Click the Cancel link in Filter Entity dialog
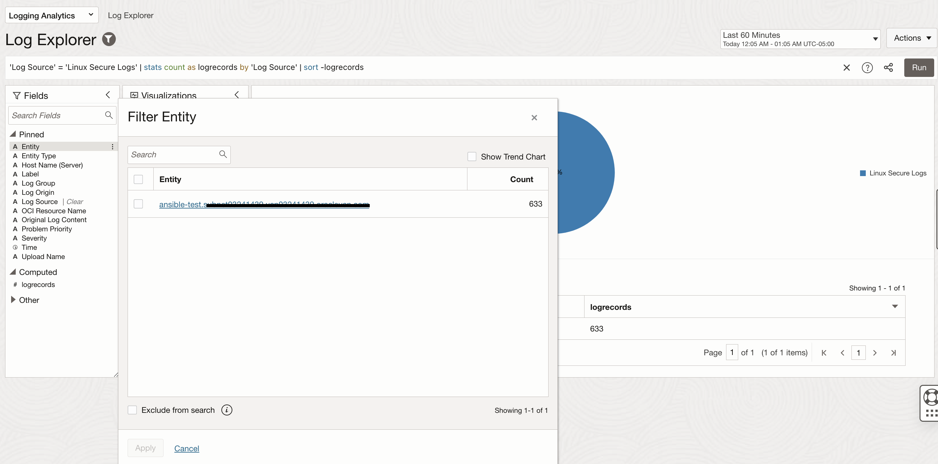 (186, 448)
